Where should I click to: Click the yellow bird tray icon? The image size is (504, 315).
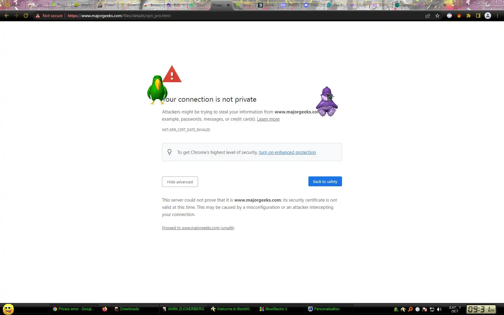[x=403, y=309]
